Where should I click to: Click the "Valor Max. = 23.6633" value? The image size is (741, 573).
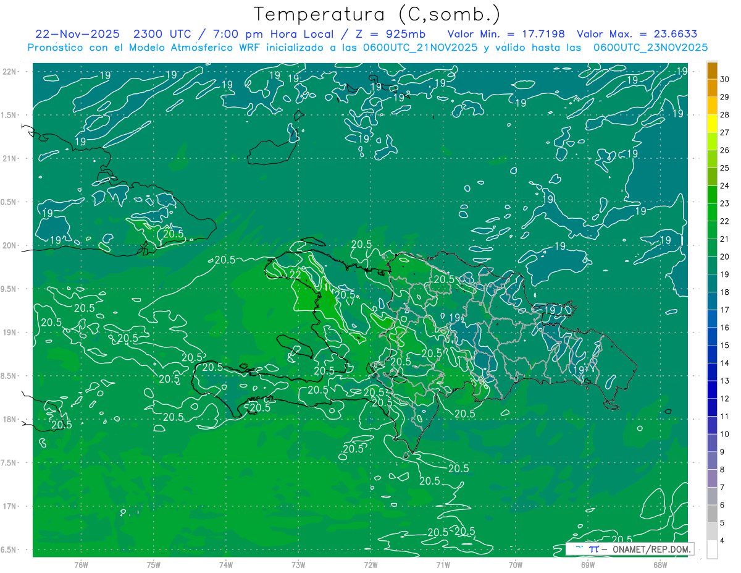pos(637,34)
